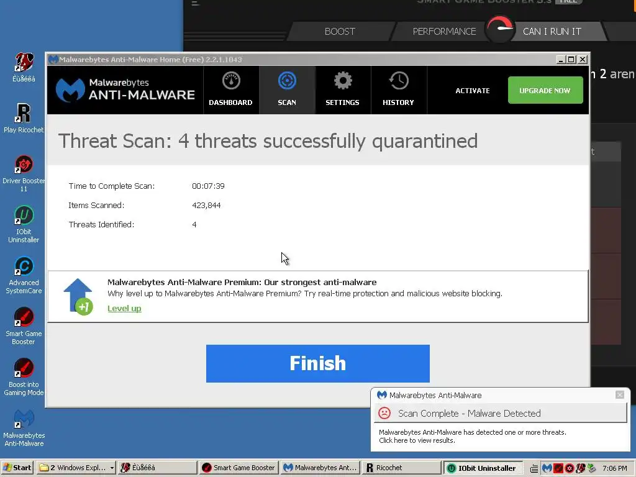Viewport: 636px width, 477px height.
Task: Click the Start button
Action: [x=17, y=468]
